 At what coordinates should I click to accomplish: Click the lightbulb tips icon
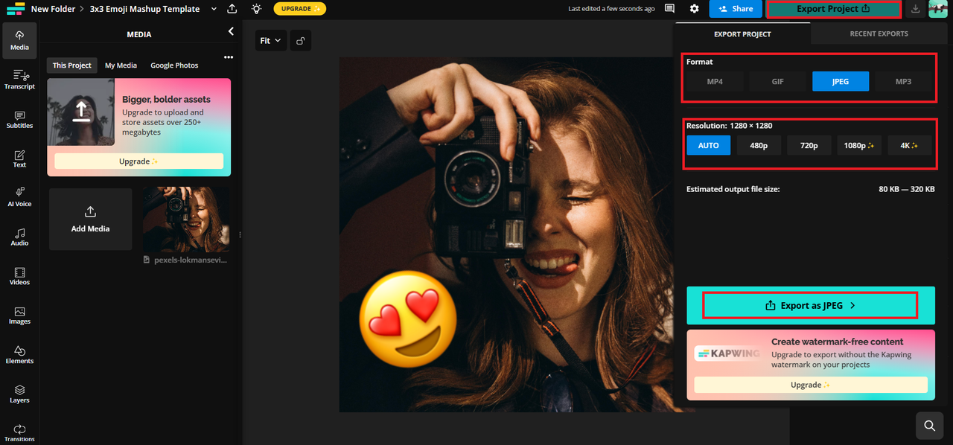coord(256,9)
